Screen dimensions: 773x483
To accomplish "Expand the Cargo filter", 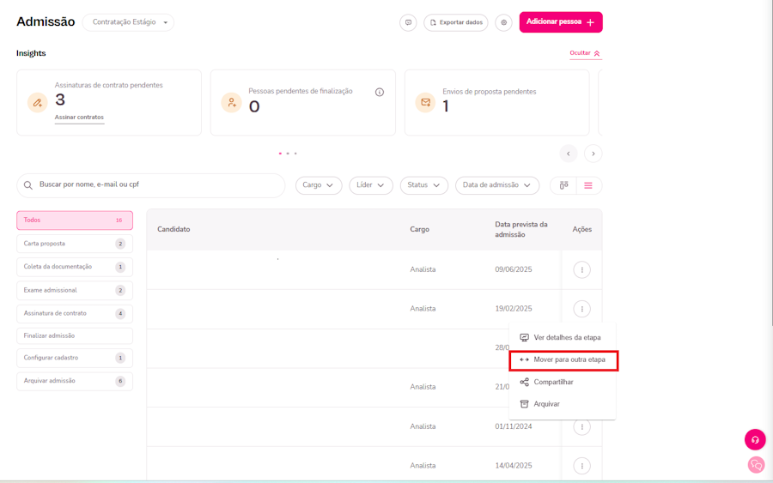I will pyautogui.click(x=319, y=185).
